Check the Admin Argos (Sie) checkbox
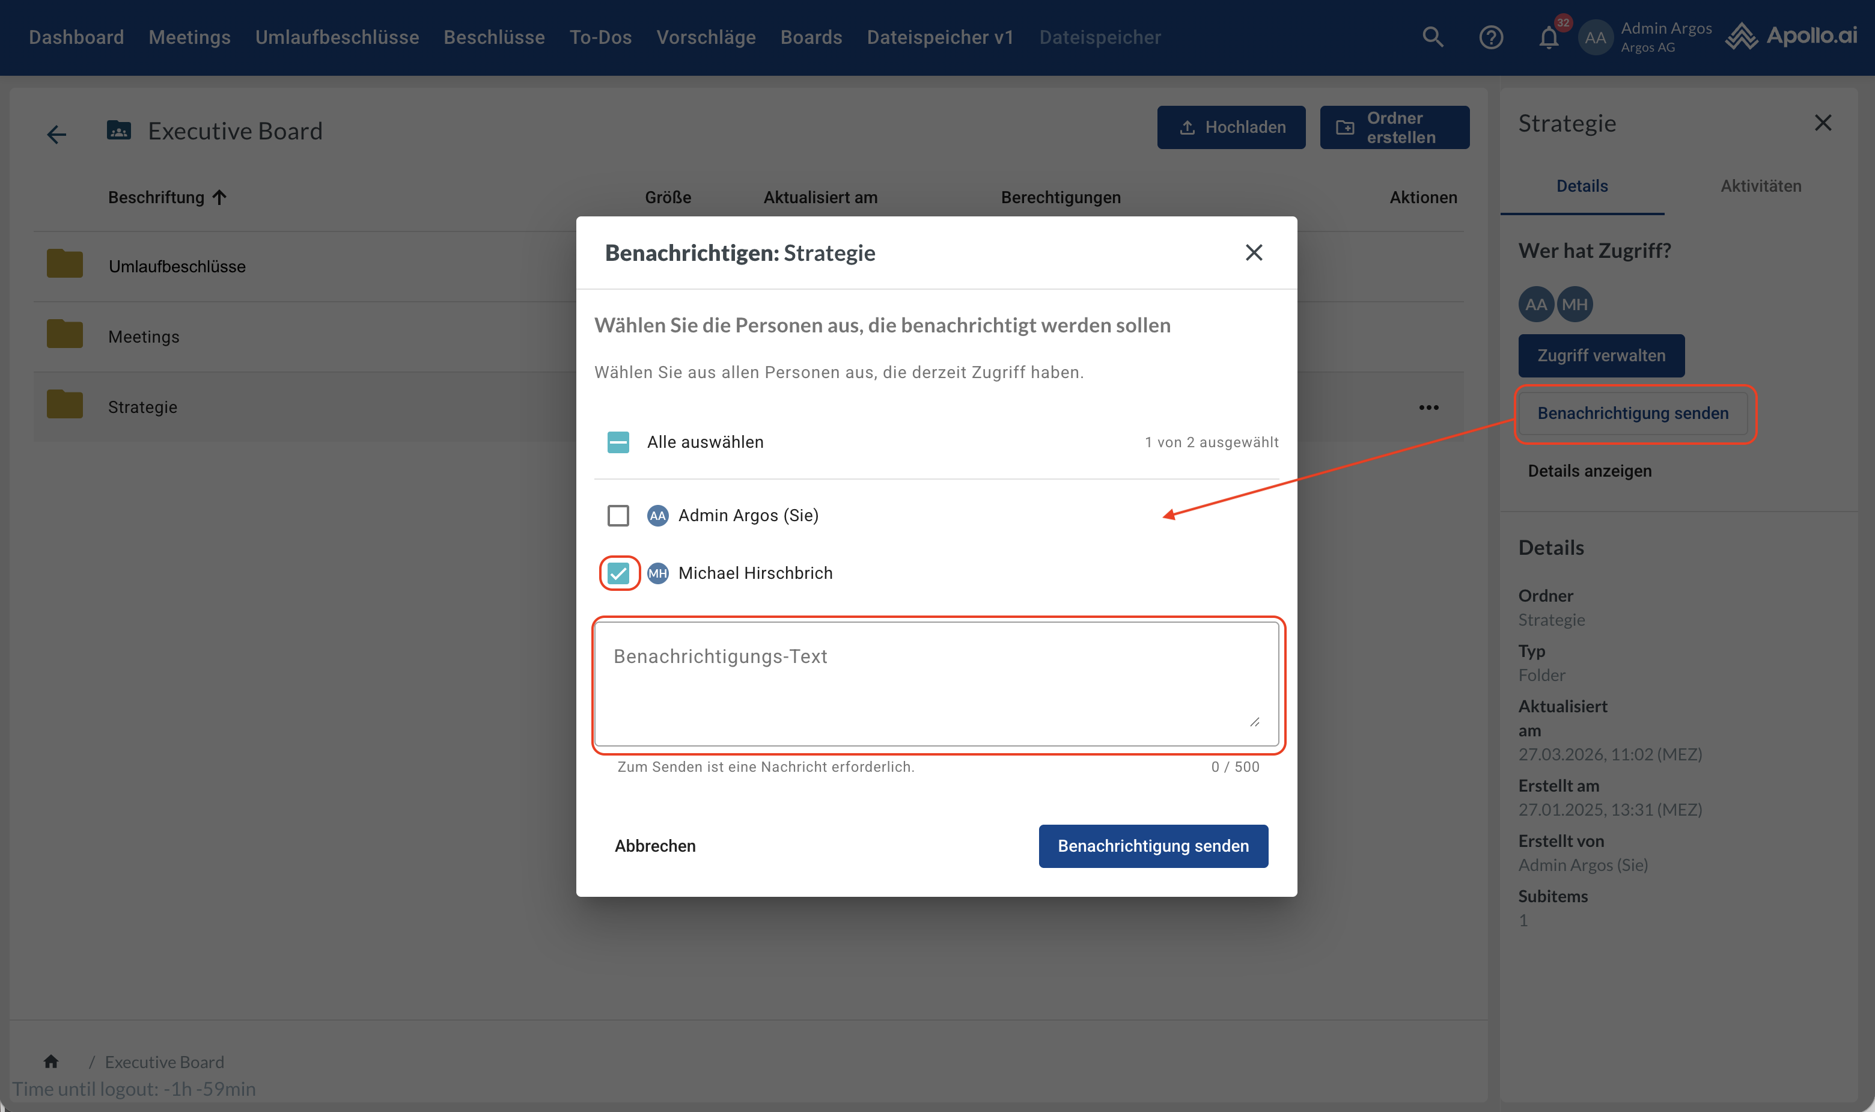The image size is (1875, 1112). pos(618,516)
